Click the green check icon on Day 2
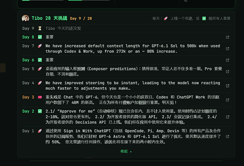This screenshot has height=166, width=244. point(40,111)
